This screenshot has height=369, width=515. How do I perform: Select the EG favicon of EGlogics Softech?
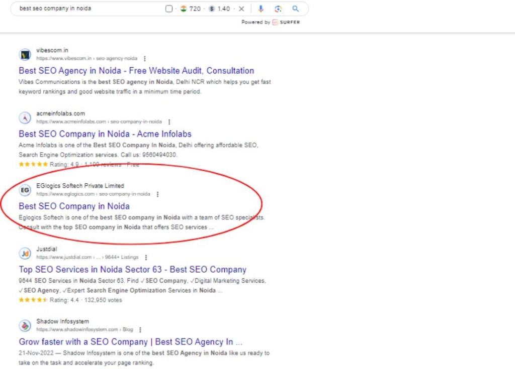[x=25, y=190]
